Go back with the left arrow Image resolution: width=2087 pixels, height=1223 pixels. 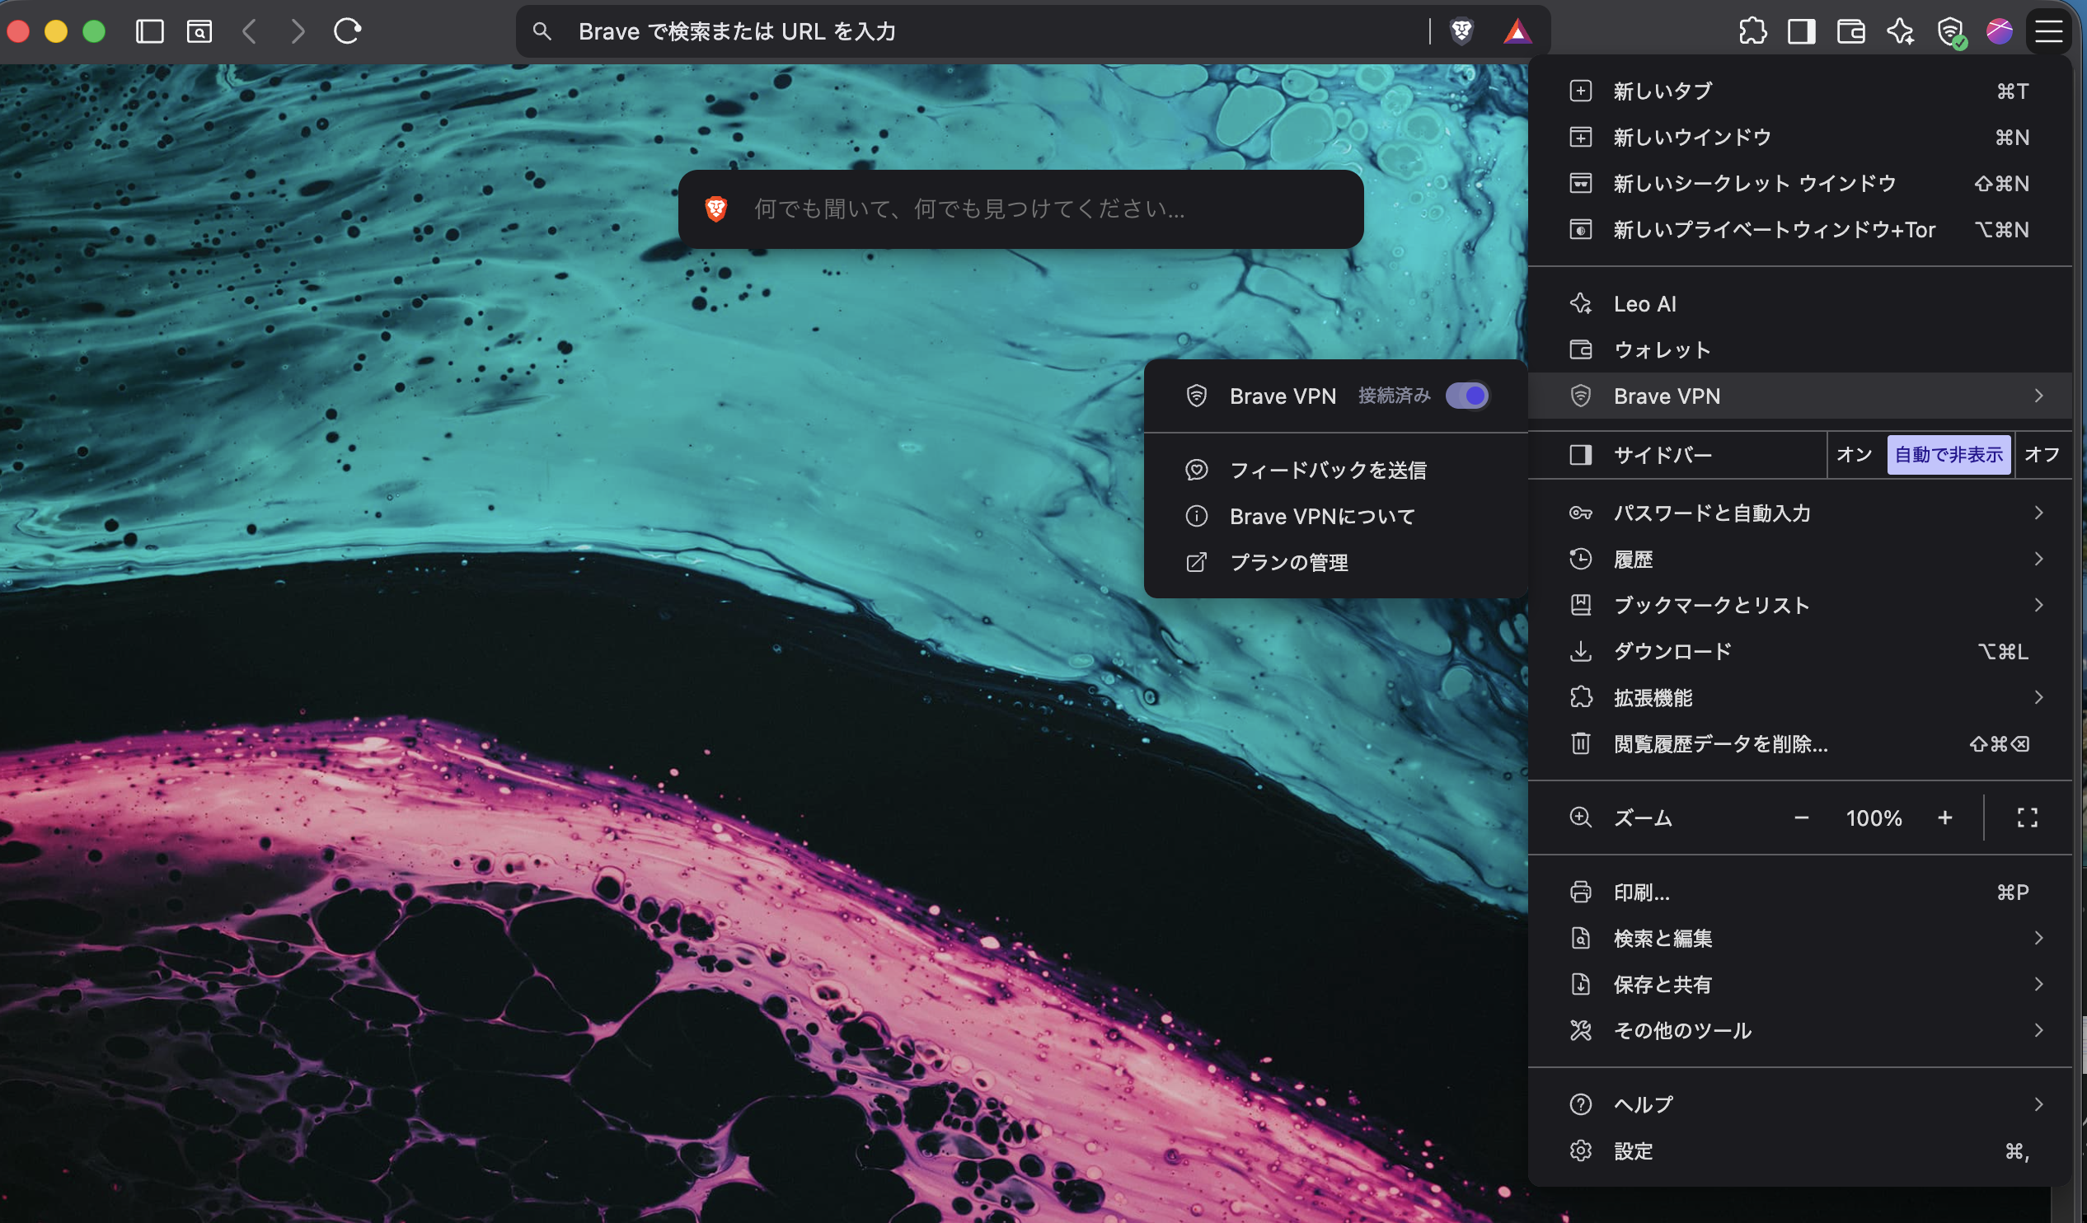249,31
